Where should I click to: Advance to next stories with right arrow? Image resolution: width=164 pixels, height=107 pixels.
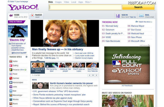pyautogui.click(x=96, y=75)
